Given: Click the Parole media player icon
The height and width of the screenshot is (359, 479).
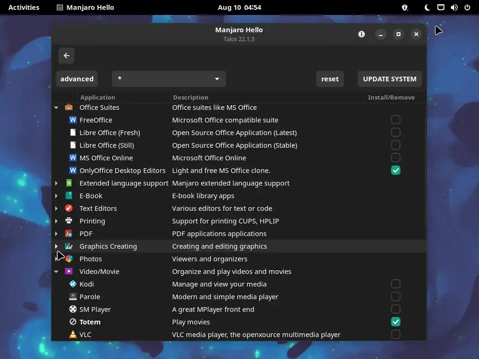Looking at the screenshot, I should pyautogui.click(x=73, y=297).
